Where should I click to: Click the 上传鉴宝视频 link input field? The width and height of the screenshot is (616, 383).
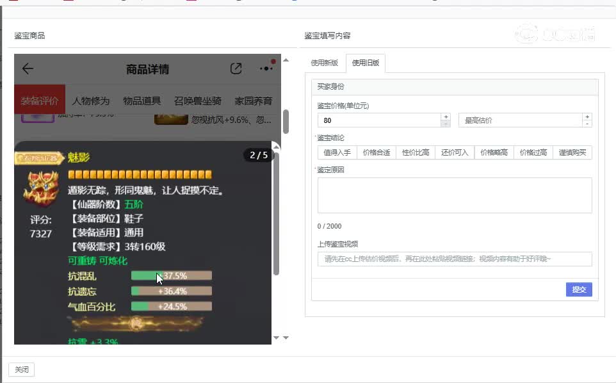pyautogui.click(x=455, y=259)
